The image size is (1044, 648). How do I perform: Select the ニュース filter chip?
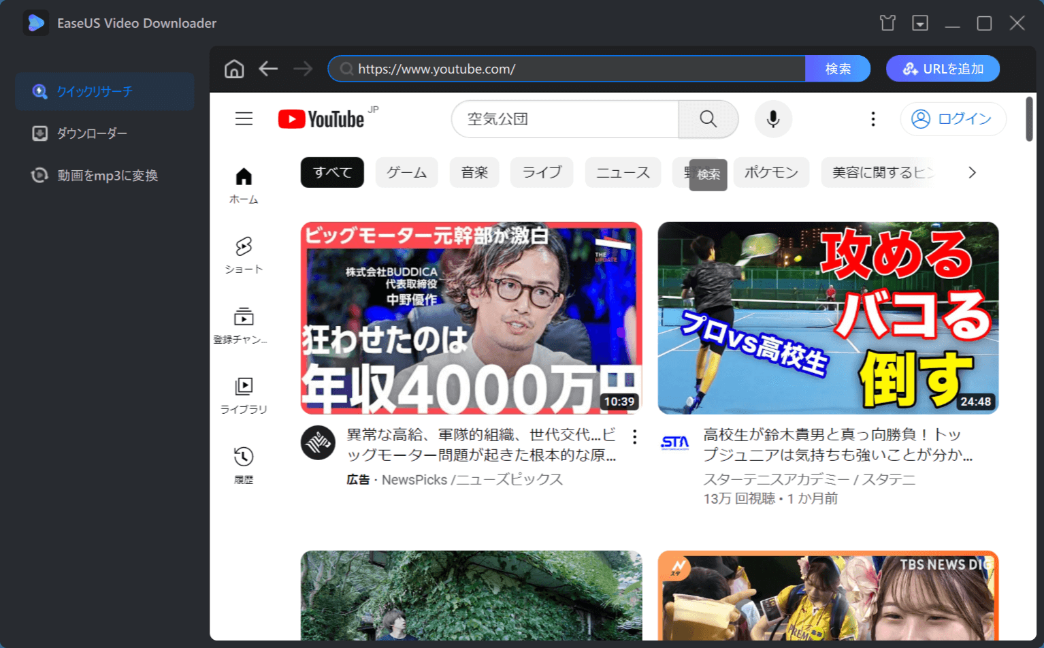(x=623, y=172)
